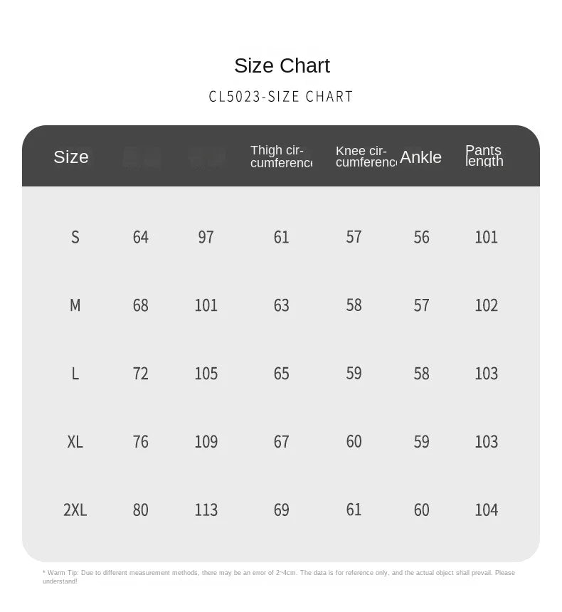Select the S size row label
562x612 pixels.
click(x=75, y=237)
